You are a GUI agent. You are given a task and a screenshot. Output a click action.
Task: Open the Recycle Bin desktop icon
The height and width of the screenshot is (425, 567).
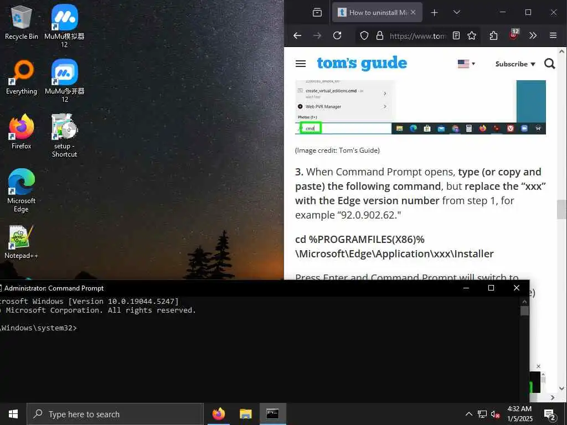coord(22,23)
